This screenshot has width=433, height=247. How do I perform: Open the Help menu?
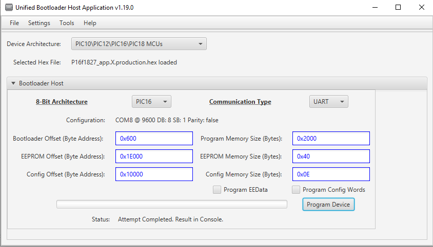[x=90, y=23]
